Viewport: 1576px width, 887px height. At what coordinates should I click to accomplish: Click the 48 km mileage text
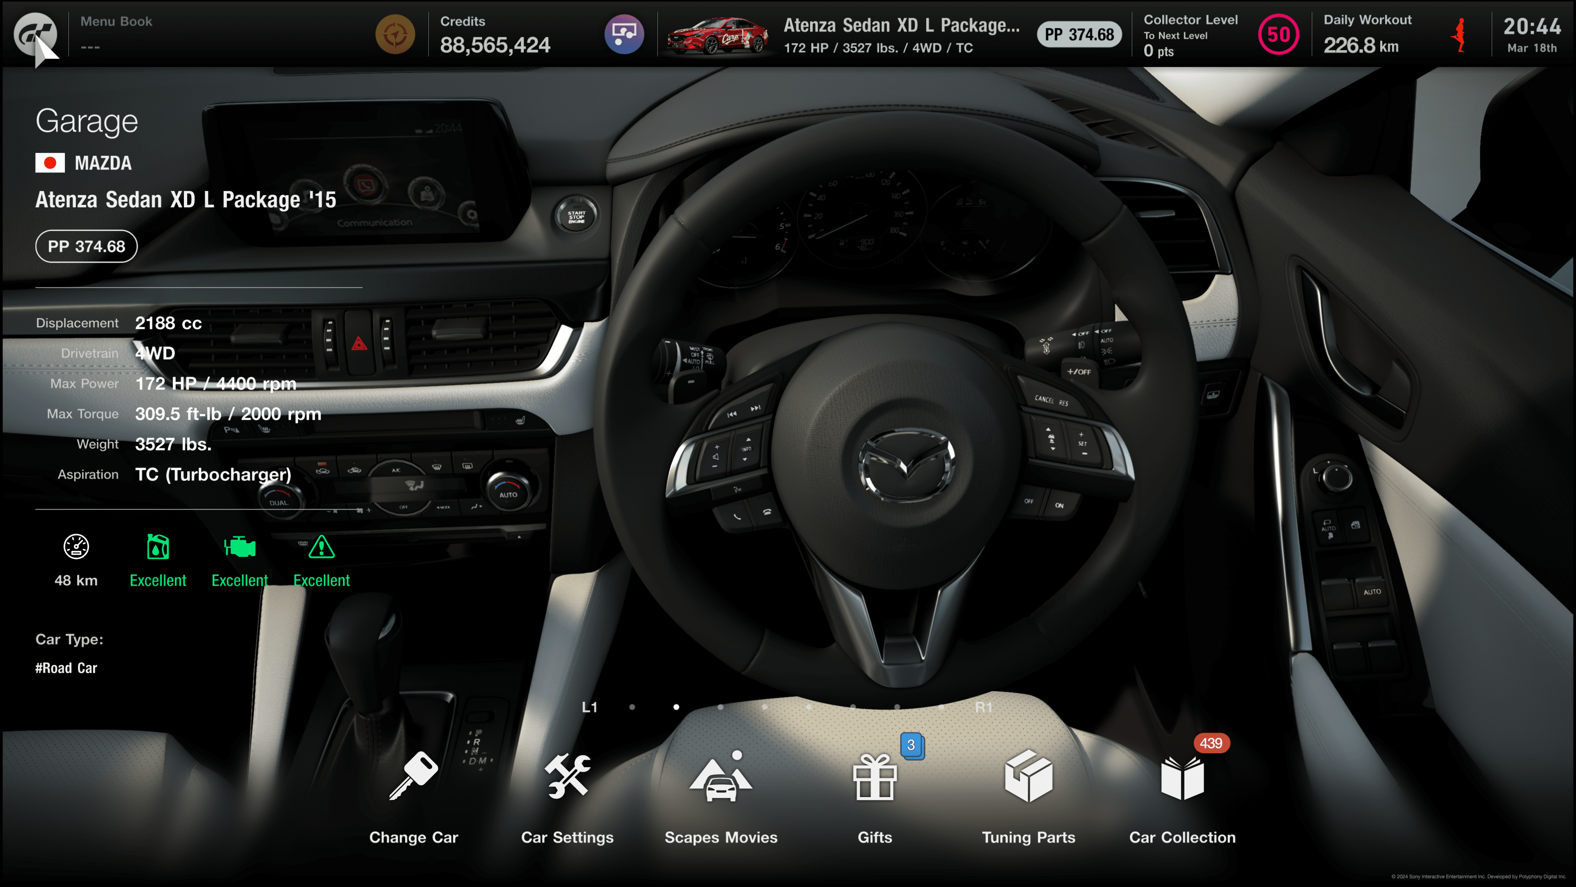pos(76,580)
